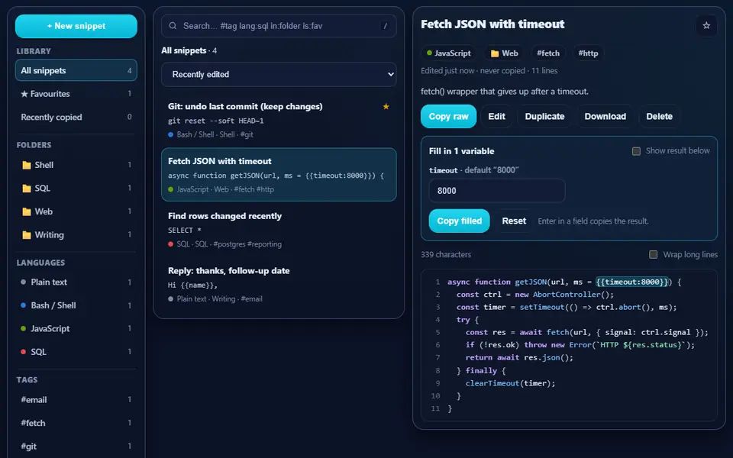
Task: Click the folder icon in the Web chip
Action: click(495, 53)
